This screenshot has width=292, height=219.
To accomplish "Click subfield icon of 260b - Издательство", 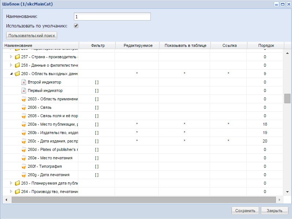I will pyautogui.click(x=24, y=133).
